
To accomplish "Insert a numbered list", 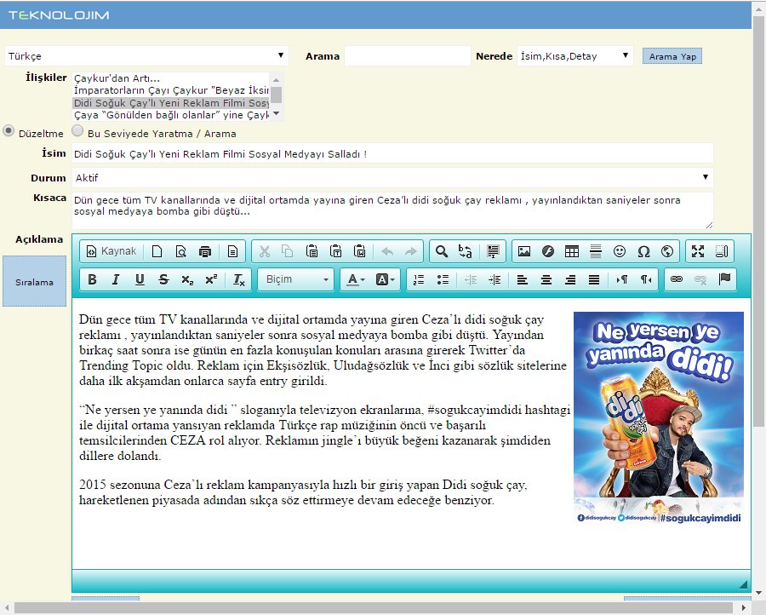I will pos(419,279).
